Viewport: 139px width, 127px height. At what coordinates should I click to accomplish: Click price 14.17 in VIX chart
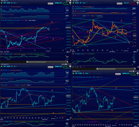click(126, 3)
